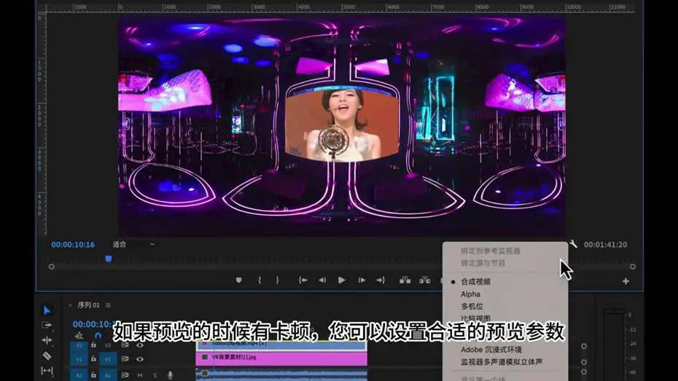Select the Slip tool
The image size is (678, 381).
(47, 371)
